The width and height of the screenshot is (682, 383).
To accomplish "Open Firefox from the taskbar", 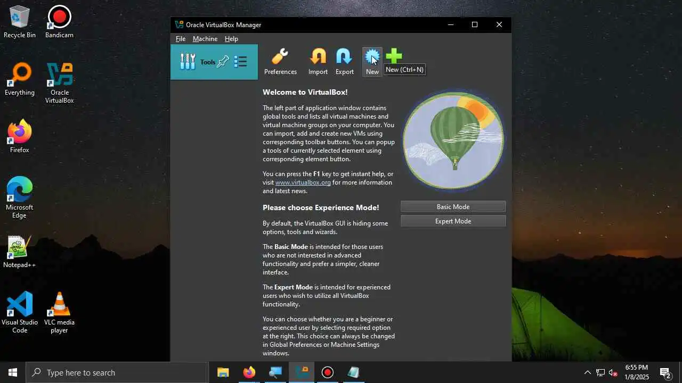I will point(249,372).
